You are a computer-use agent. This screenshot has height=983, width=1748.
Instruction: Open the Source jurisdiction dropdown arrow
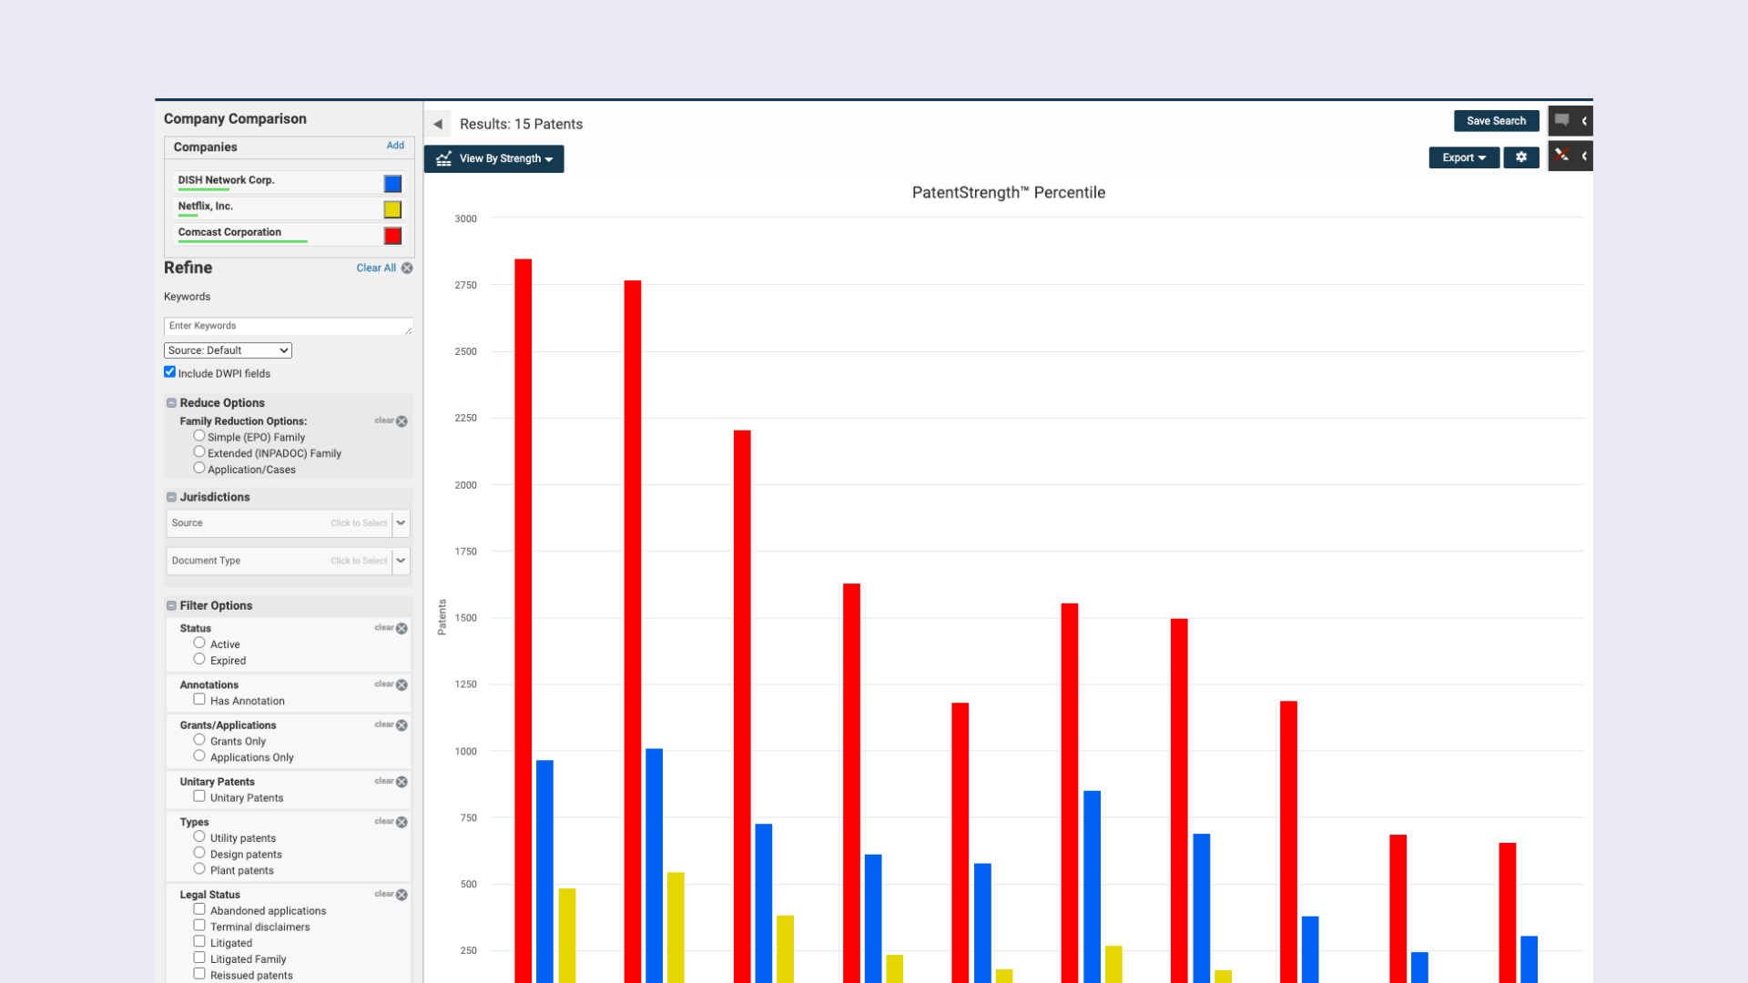401,523
